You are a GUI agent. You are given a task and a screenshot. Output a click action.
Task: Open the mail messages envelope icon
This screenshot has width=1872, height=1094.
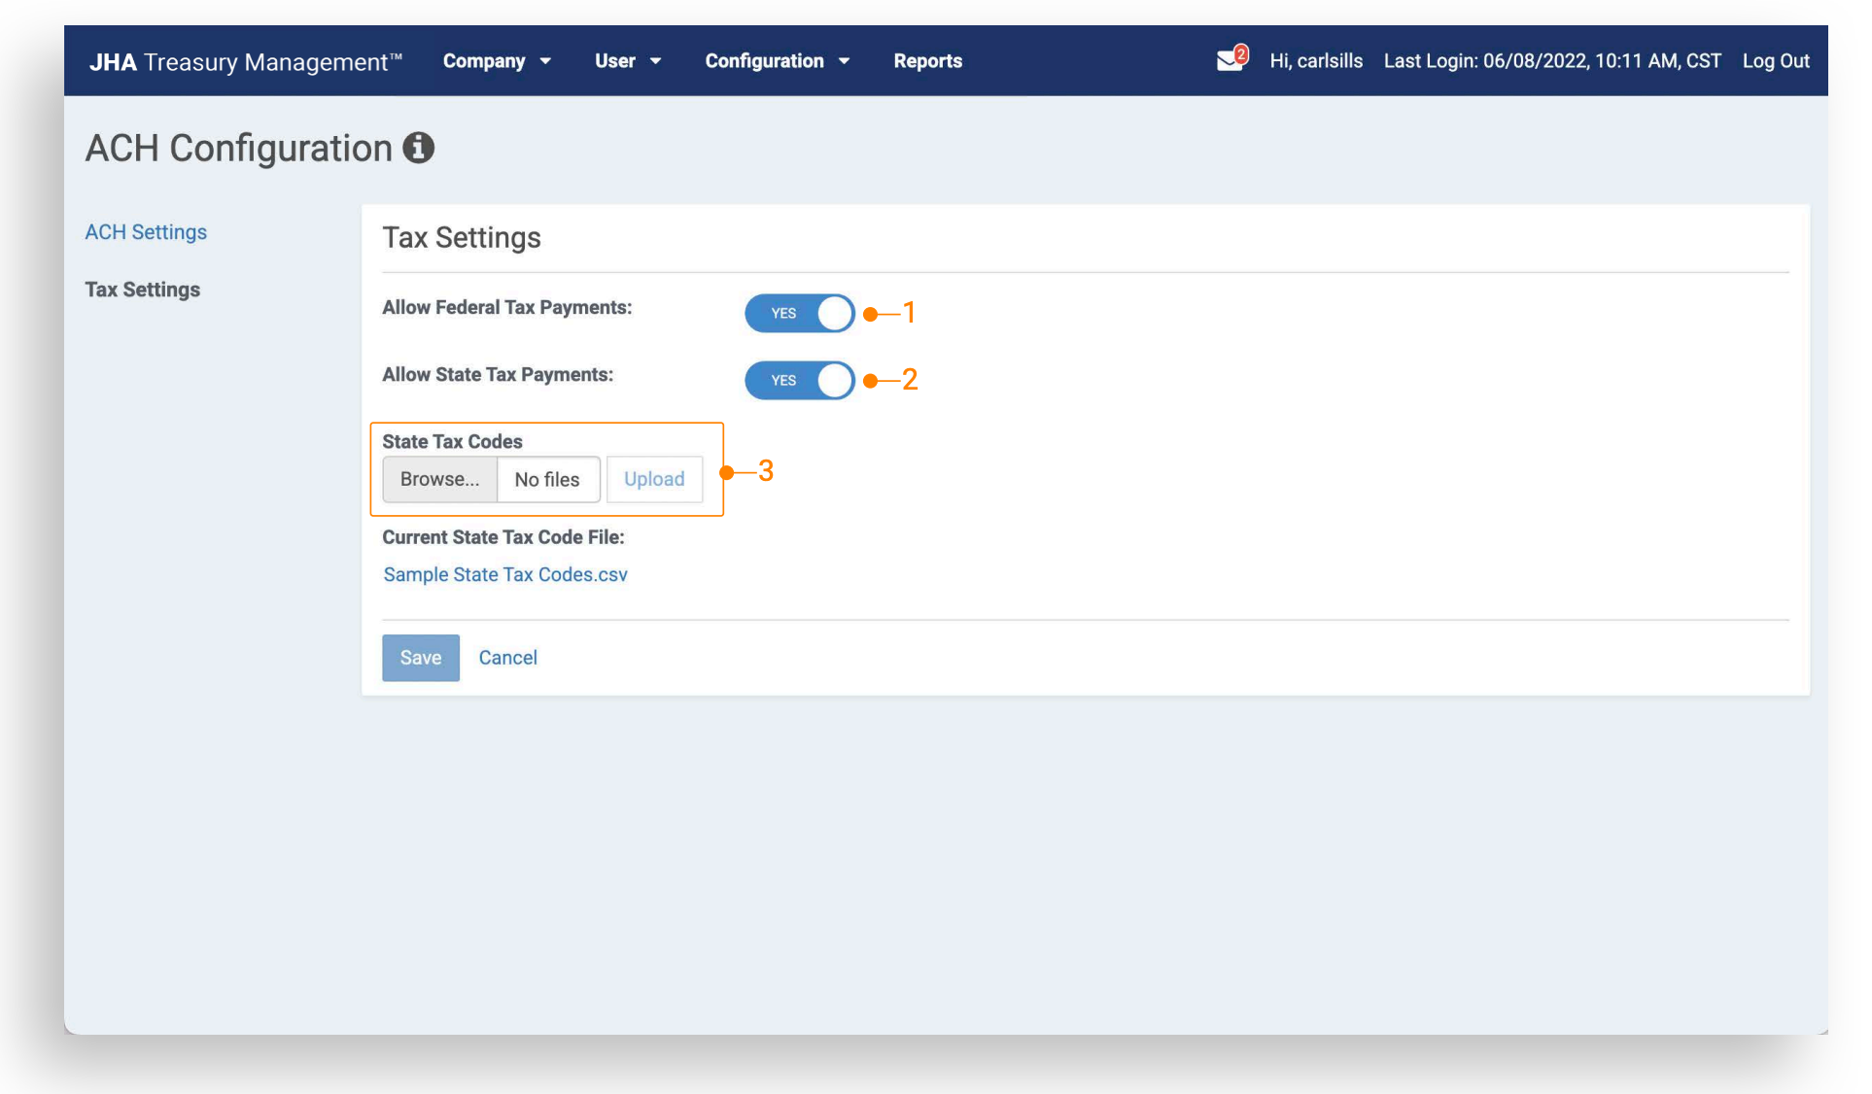[x=1228, y=61]
